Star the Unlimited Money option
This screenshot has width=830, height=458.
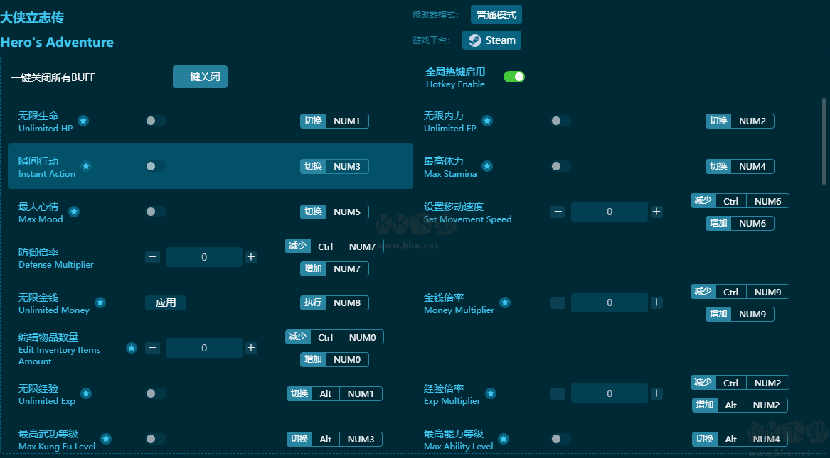point(100,302)
